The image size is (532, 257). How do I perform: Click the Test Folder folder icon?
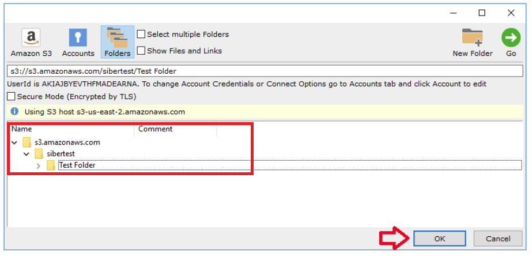51,165
